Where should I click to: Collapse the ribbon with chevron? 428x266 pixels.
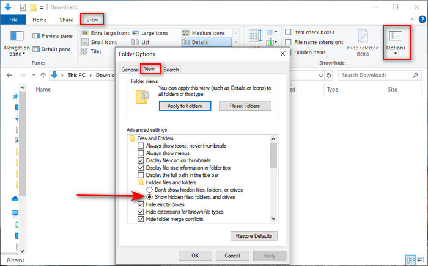412,20
